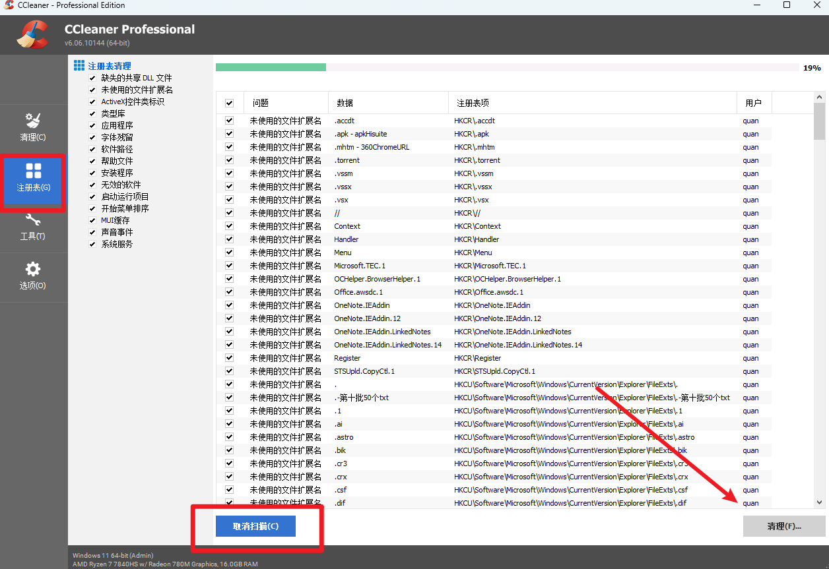Toggle 开始菜单排序 checkbox
The height and width of the screenshot is (569, 829).
[92, 208]
